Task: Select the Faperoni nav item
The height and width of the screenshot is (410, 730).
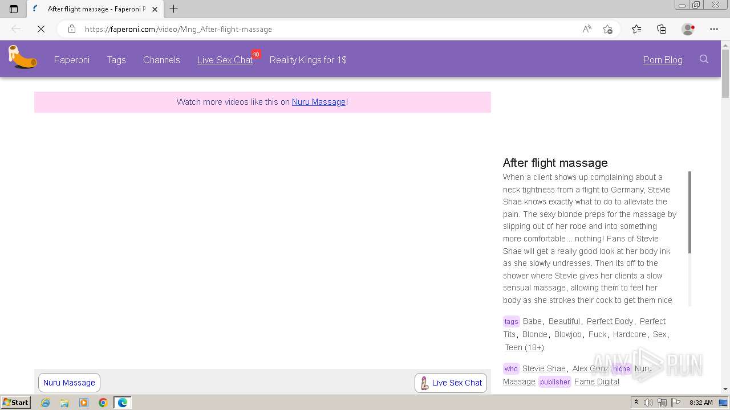Action: click(x=72, y=60)
